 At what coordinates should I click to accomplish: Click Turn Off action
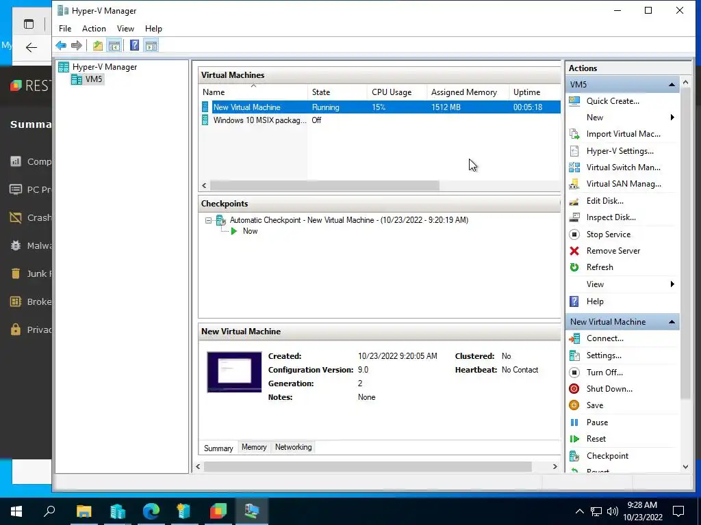coord(604,373)
